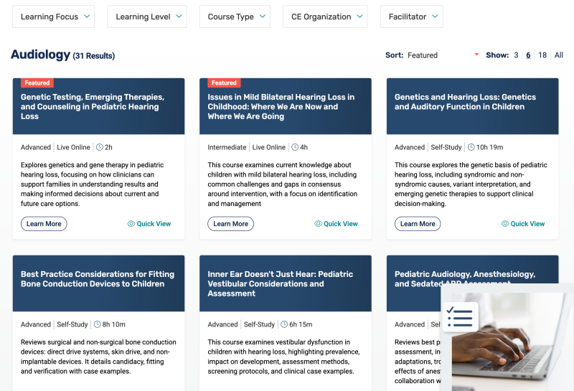Screen dimensions: 574x391
Task: Click the clock icon next to 8h 10m
Action: [98, 324]
